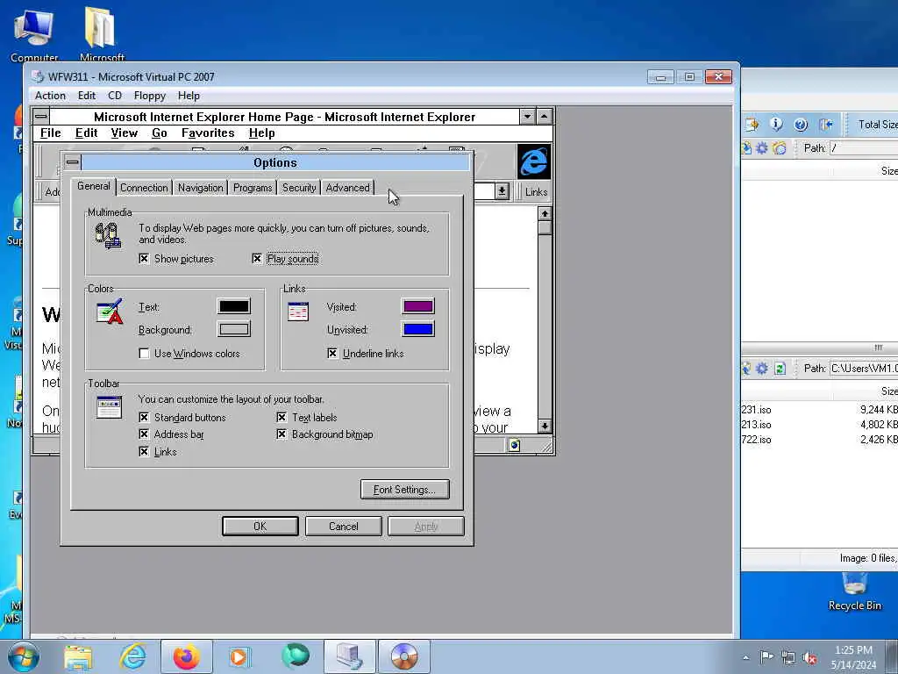Open the Windows Start orb
This screenshot has height=674, width=898.
[x=24, y=656]
